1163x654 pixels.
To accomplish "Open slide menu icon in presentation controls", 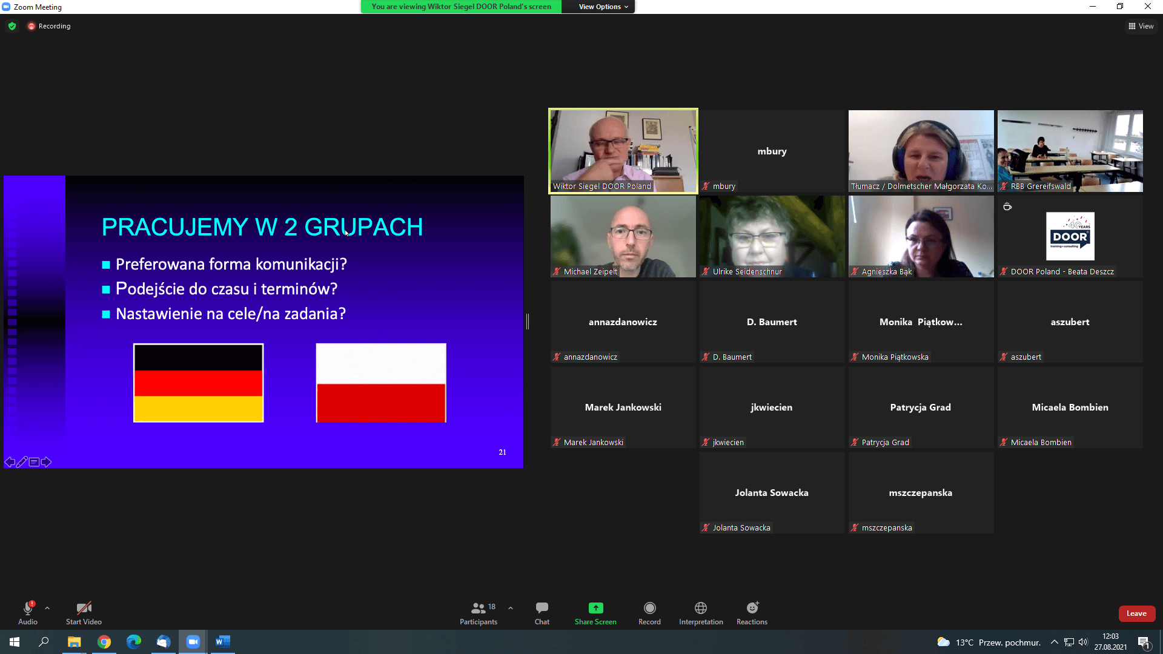I will (34, 462).
